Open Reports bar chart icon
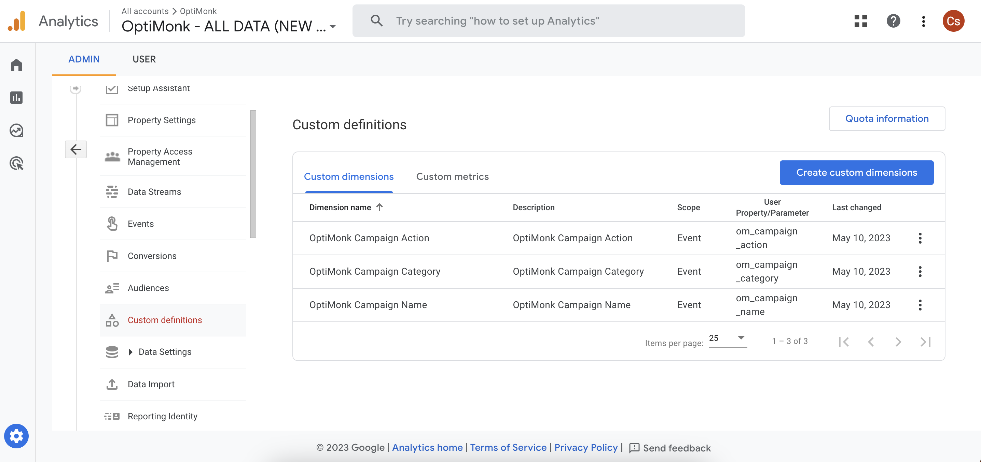The height and width of the screenshot is (462, 981). 16,98
